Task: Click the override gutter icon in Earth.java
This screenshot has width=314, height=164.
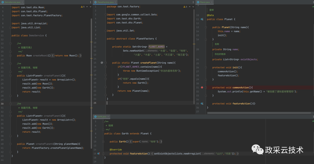Action: pyautogui.click(x=99, y=154)
